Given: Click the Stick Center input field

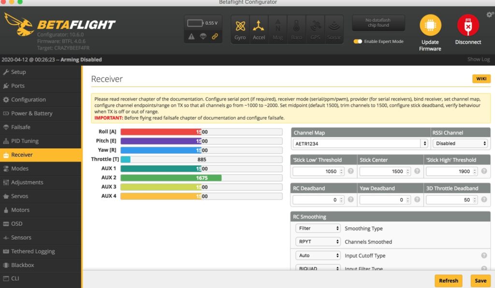Looking at the screenshot, I should 385,171.
